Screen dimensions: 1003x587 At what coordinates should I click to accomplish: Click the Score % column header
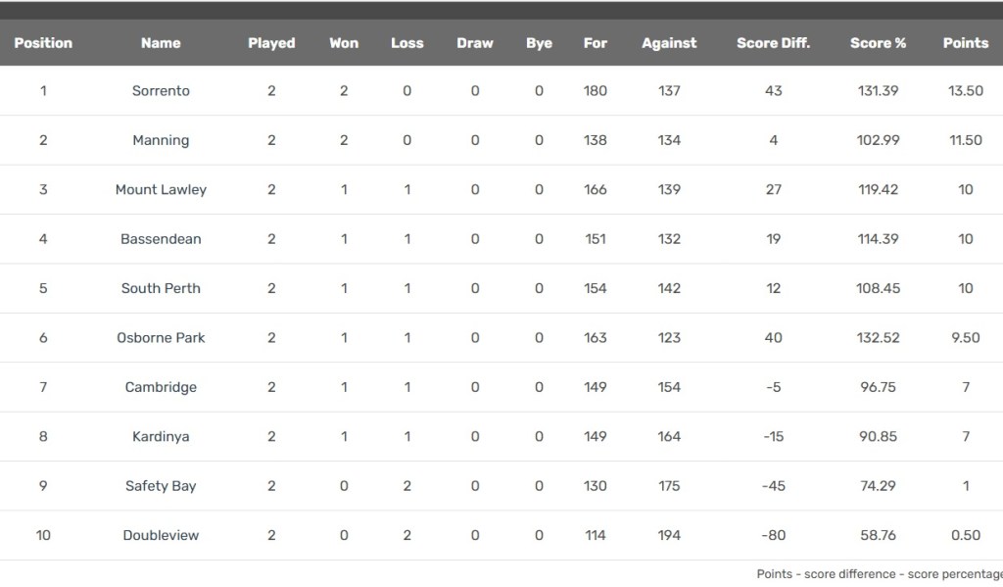tap(878, 43)
